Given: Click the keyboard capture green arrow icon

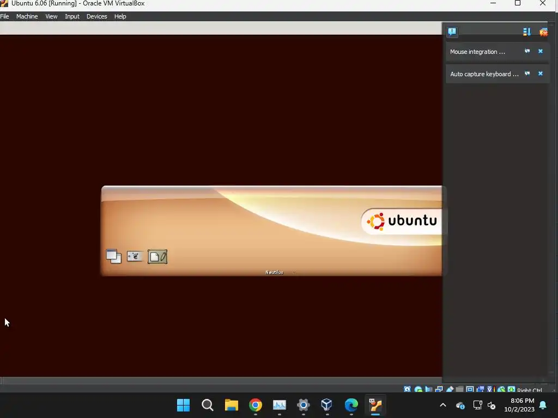Looking at the screenshot, I should (x=511, y=390).
